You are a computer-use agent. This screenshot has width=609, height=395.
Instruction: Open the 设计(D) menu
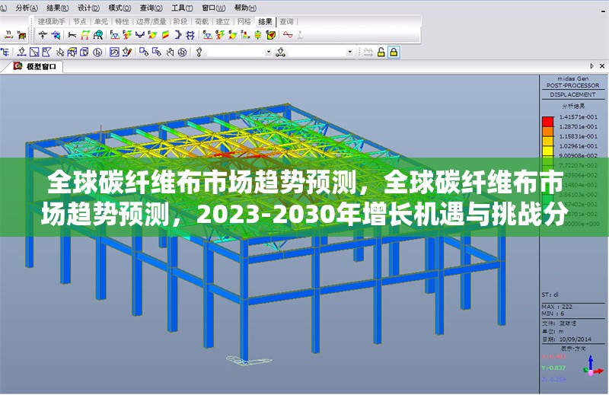point(88,7)
